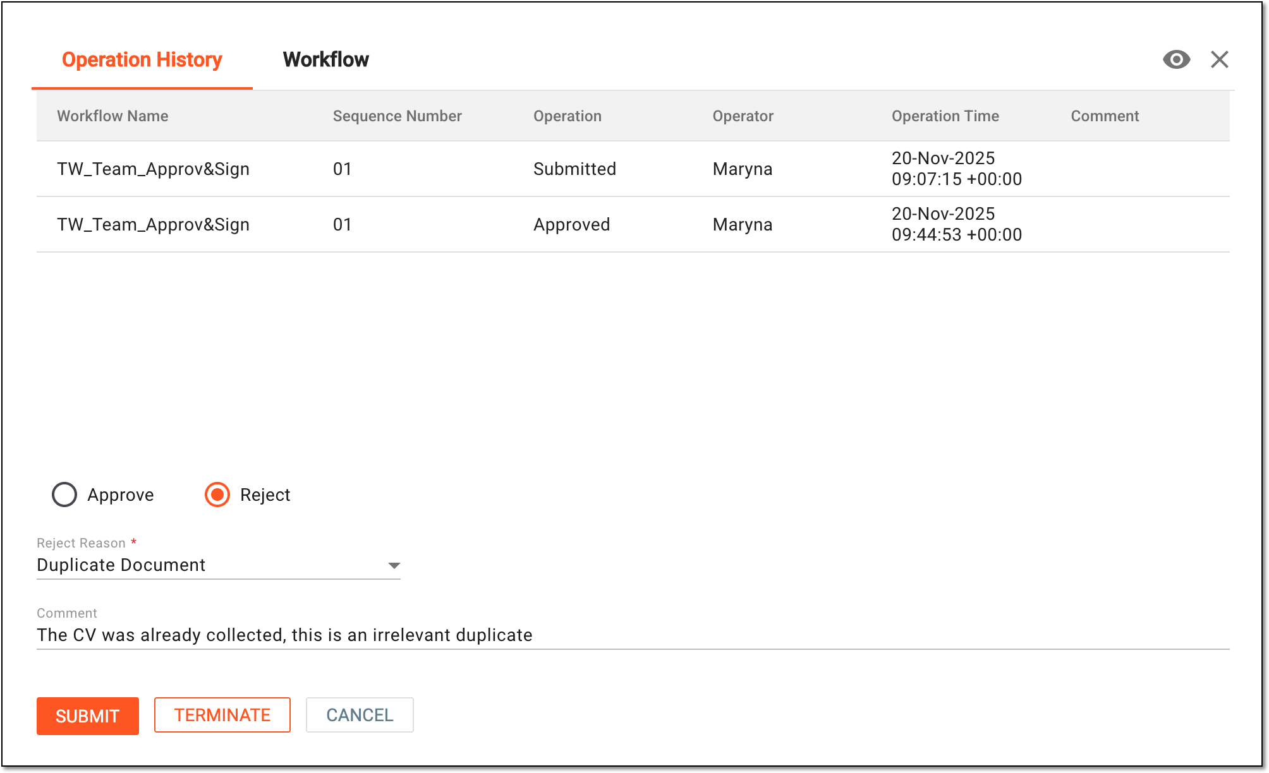Image resolution: width=1269 pixels, height=773 pixels.
Task: Click the eye preview icon
Action: click(1176, 59)
